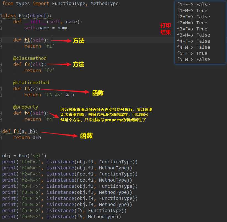
Task: Click the print line checking obj.f4 FunctionType
Action: (70, 198)
